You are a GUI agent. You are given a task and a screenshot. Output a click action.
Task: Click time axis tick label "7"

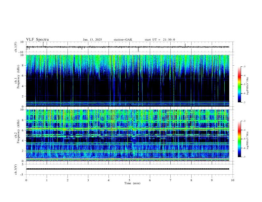coord(171,180)
